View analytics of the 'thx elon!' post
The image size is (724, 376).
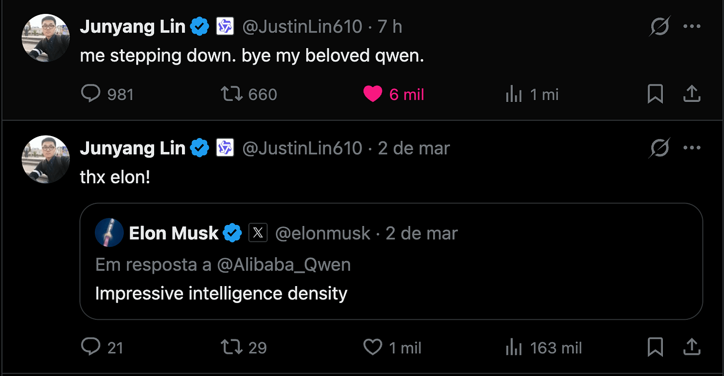point(514,347)
